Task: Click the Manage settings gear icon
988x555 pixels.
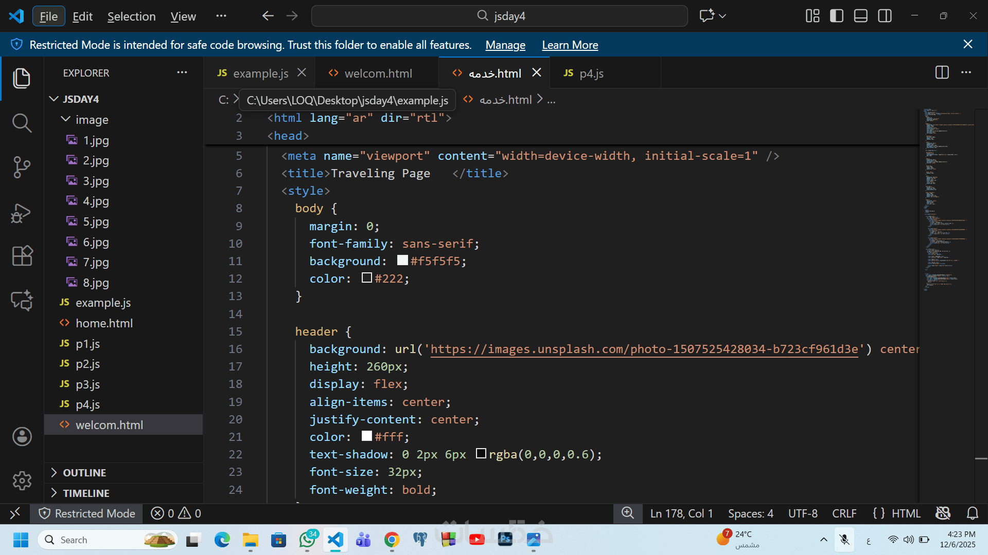Action: tap(22, 481)
